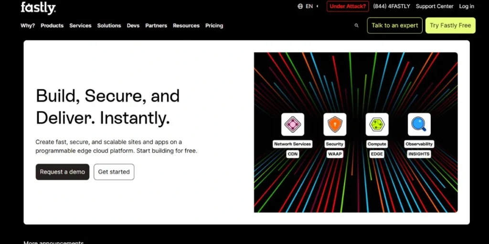Viewport: 489px width, 244px height.
Task: Open the Why? menu
Action: coord(28,26)
